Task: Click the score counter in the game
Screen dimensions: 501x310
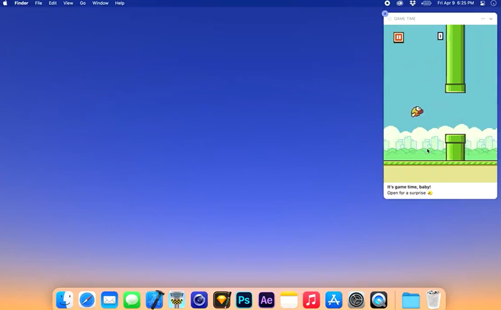Action: tap(440, 36)
